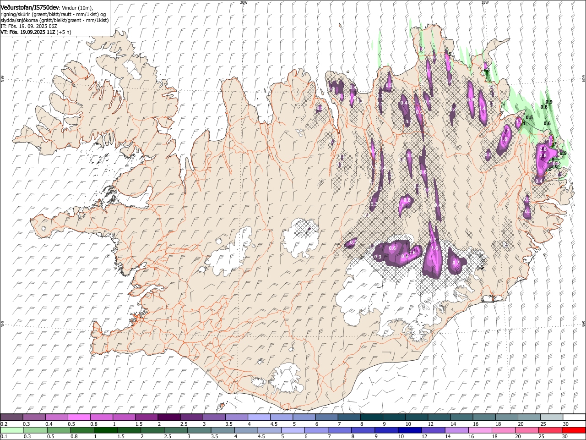Select the bright pink swatch above 0.5, top row

tap(79, 418)
